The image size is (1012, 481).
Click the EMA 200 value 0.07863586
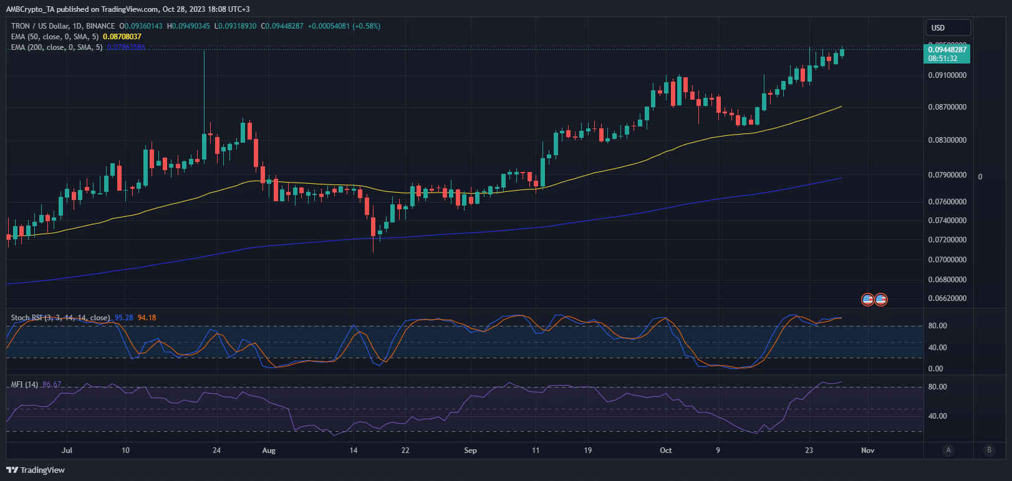(126, 47)
